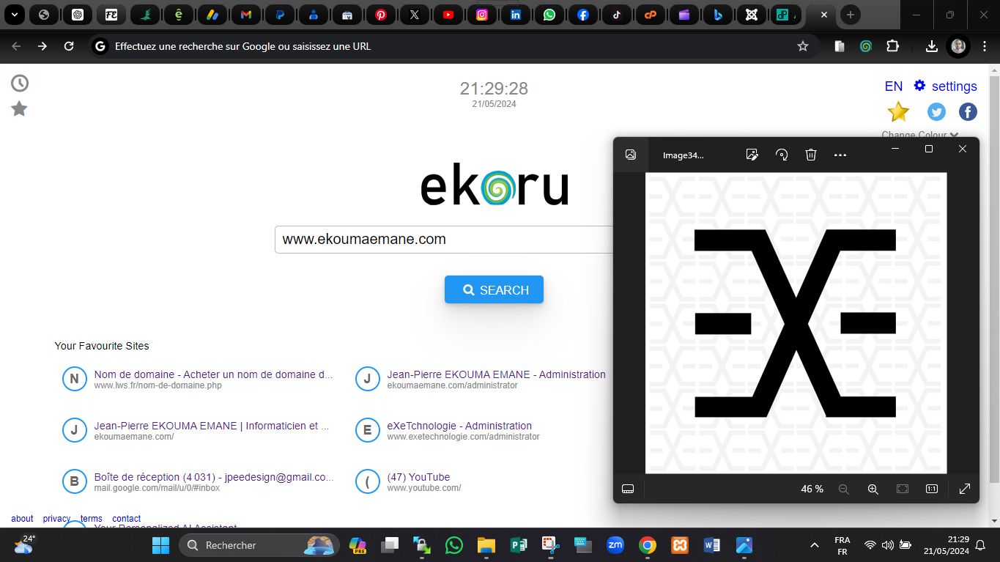Open Jean-Pierre EKOUMA EMANE | Informaticien link

[x=212, y=426]
